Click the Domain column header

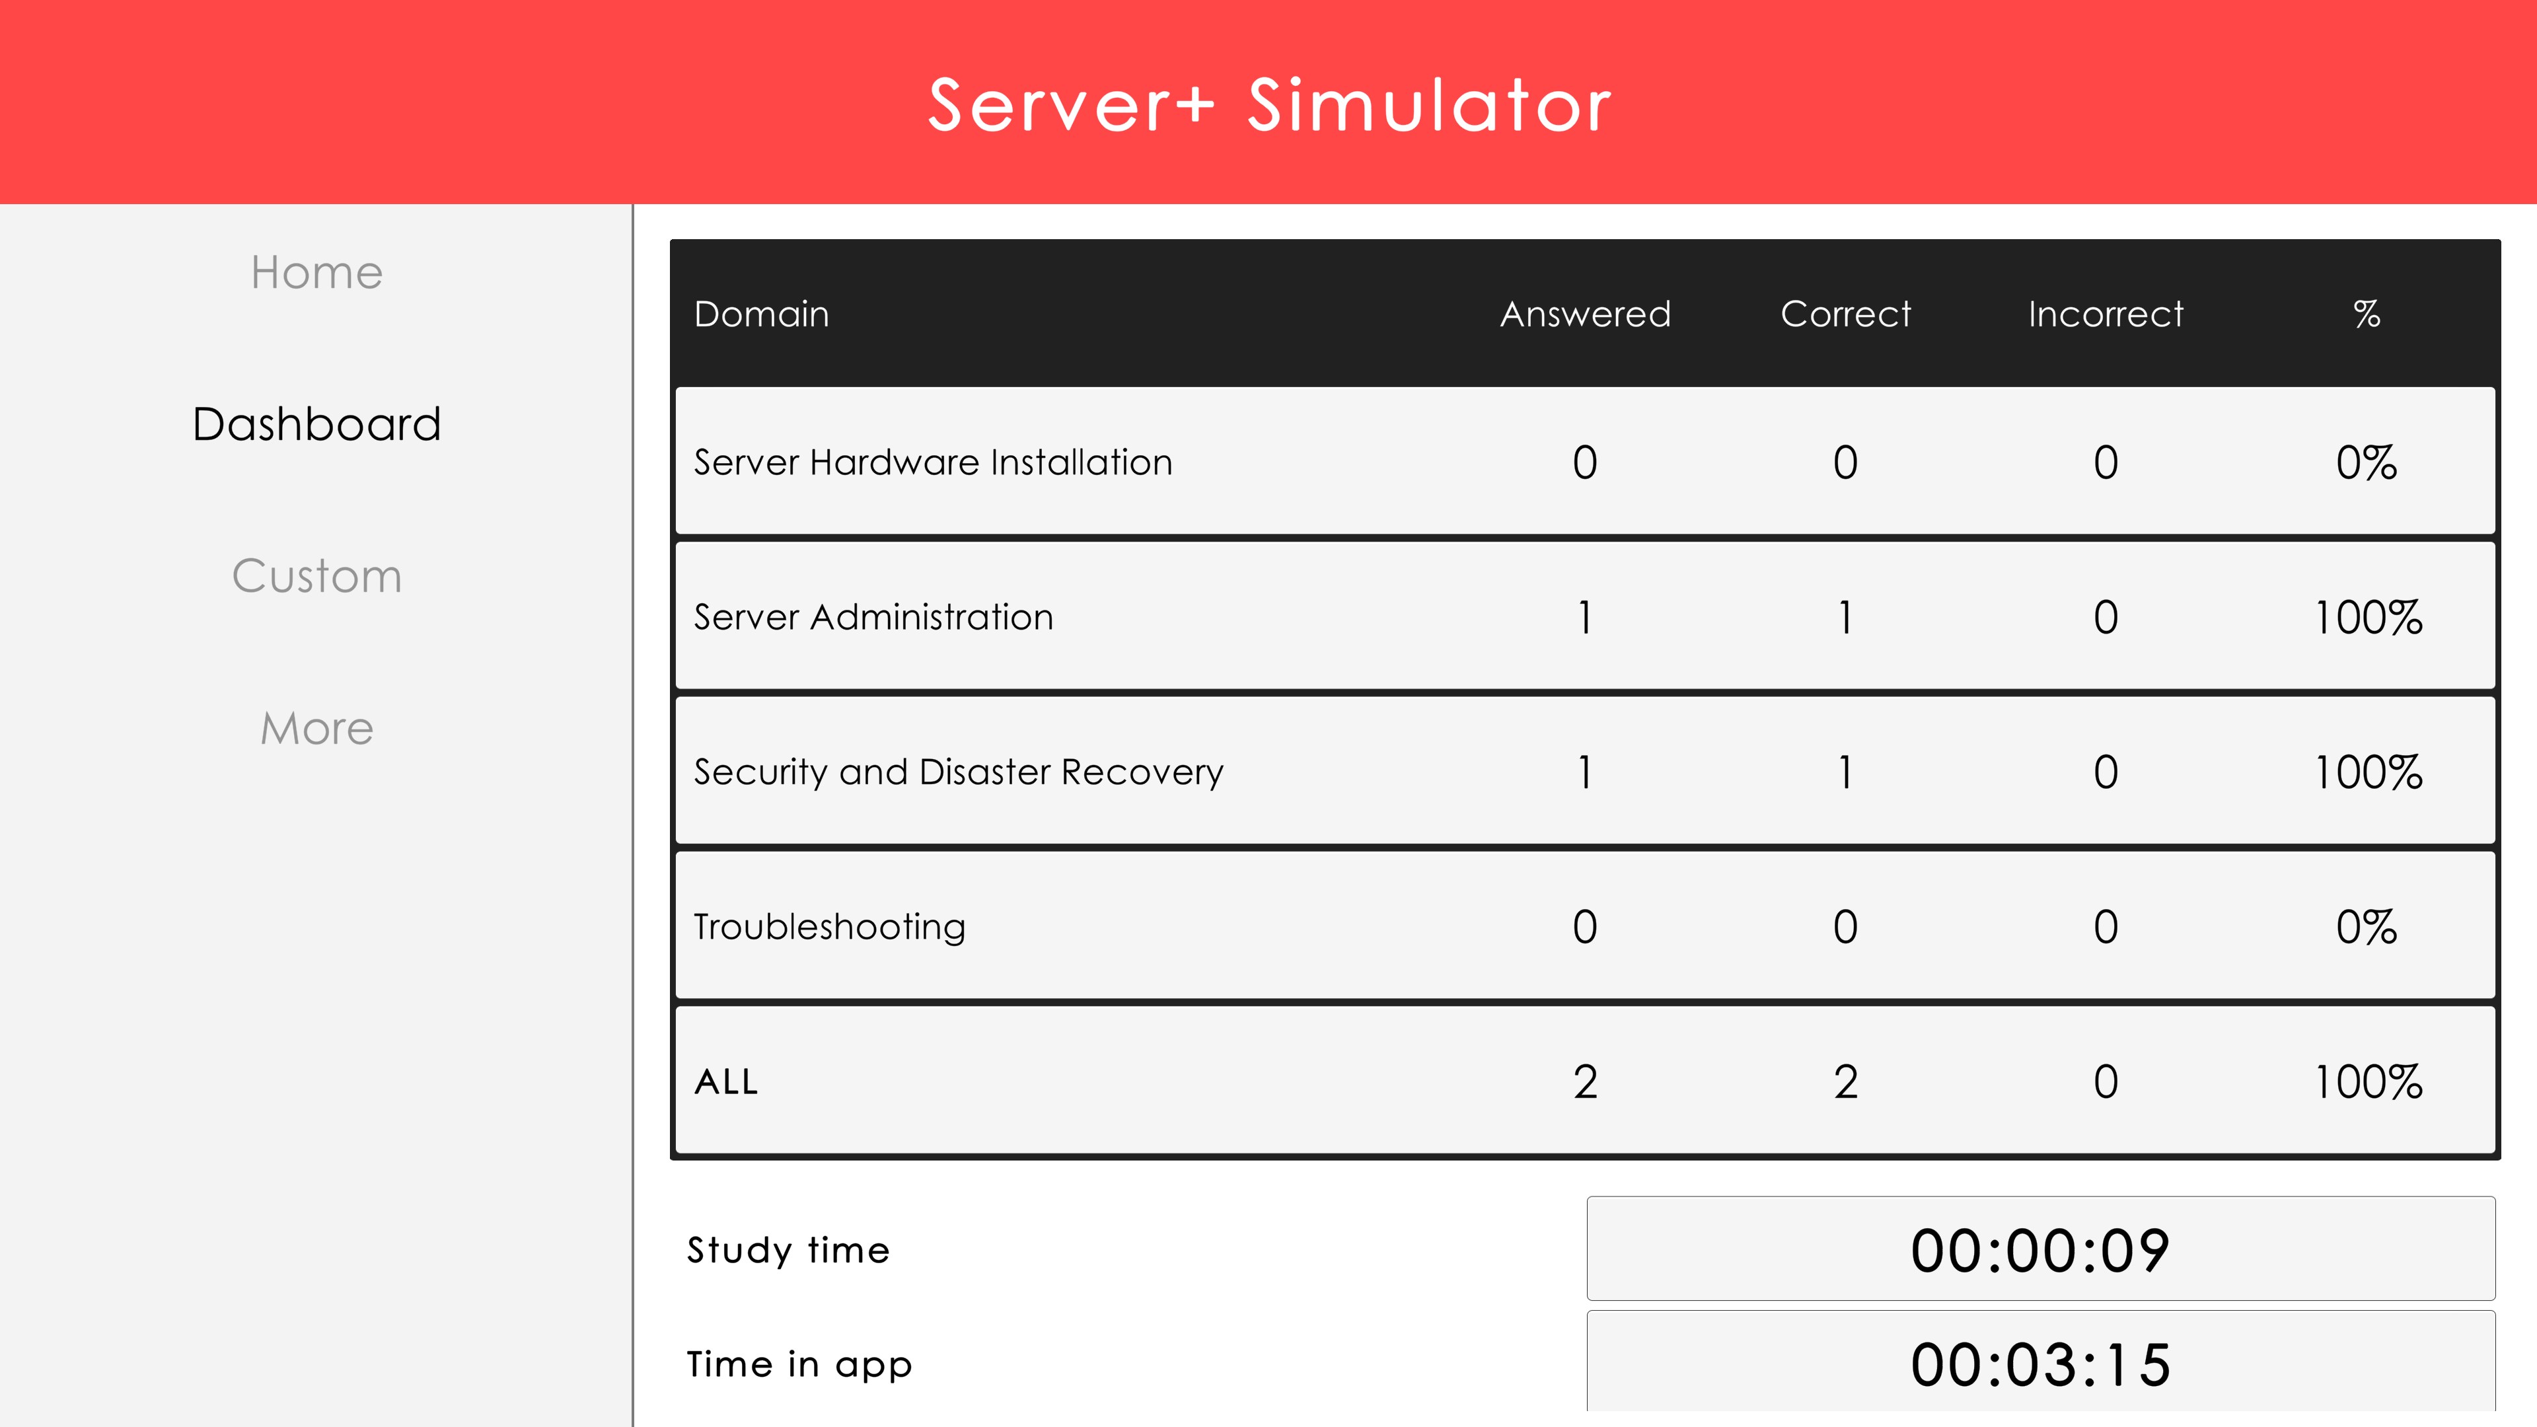click(x=761, y=314)
